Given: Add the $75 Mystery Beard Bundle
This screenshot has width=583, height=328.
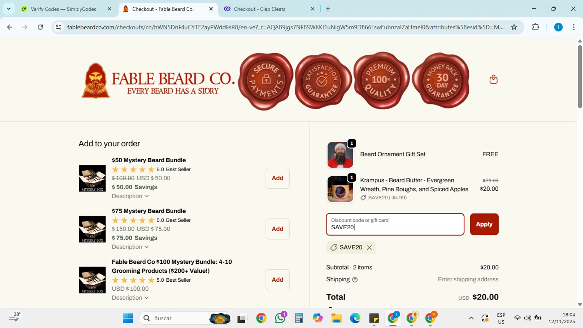Looking at the screenshot, I should [278, 229].
